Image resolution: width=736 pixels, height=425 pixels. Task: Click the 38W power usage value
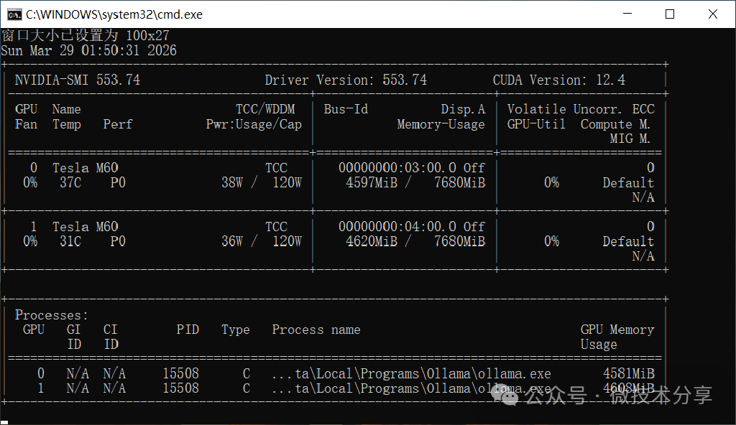[231, 182]
